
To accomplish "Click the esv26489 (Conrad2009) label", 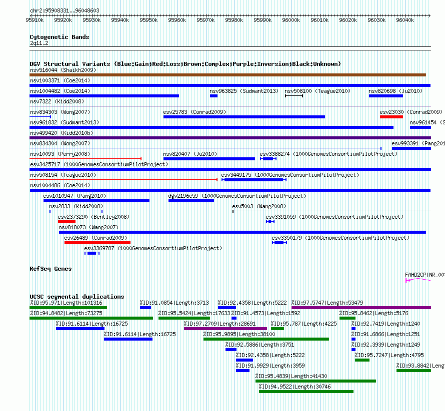I will [95, 238].
